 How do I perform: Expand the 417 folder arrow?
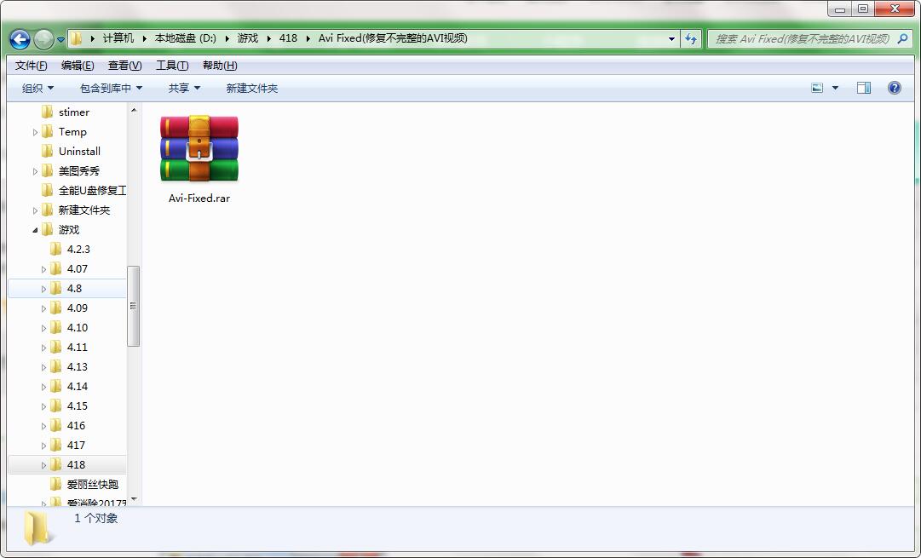43,446
